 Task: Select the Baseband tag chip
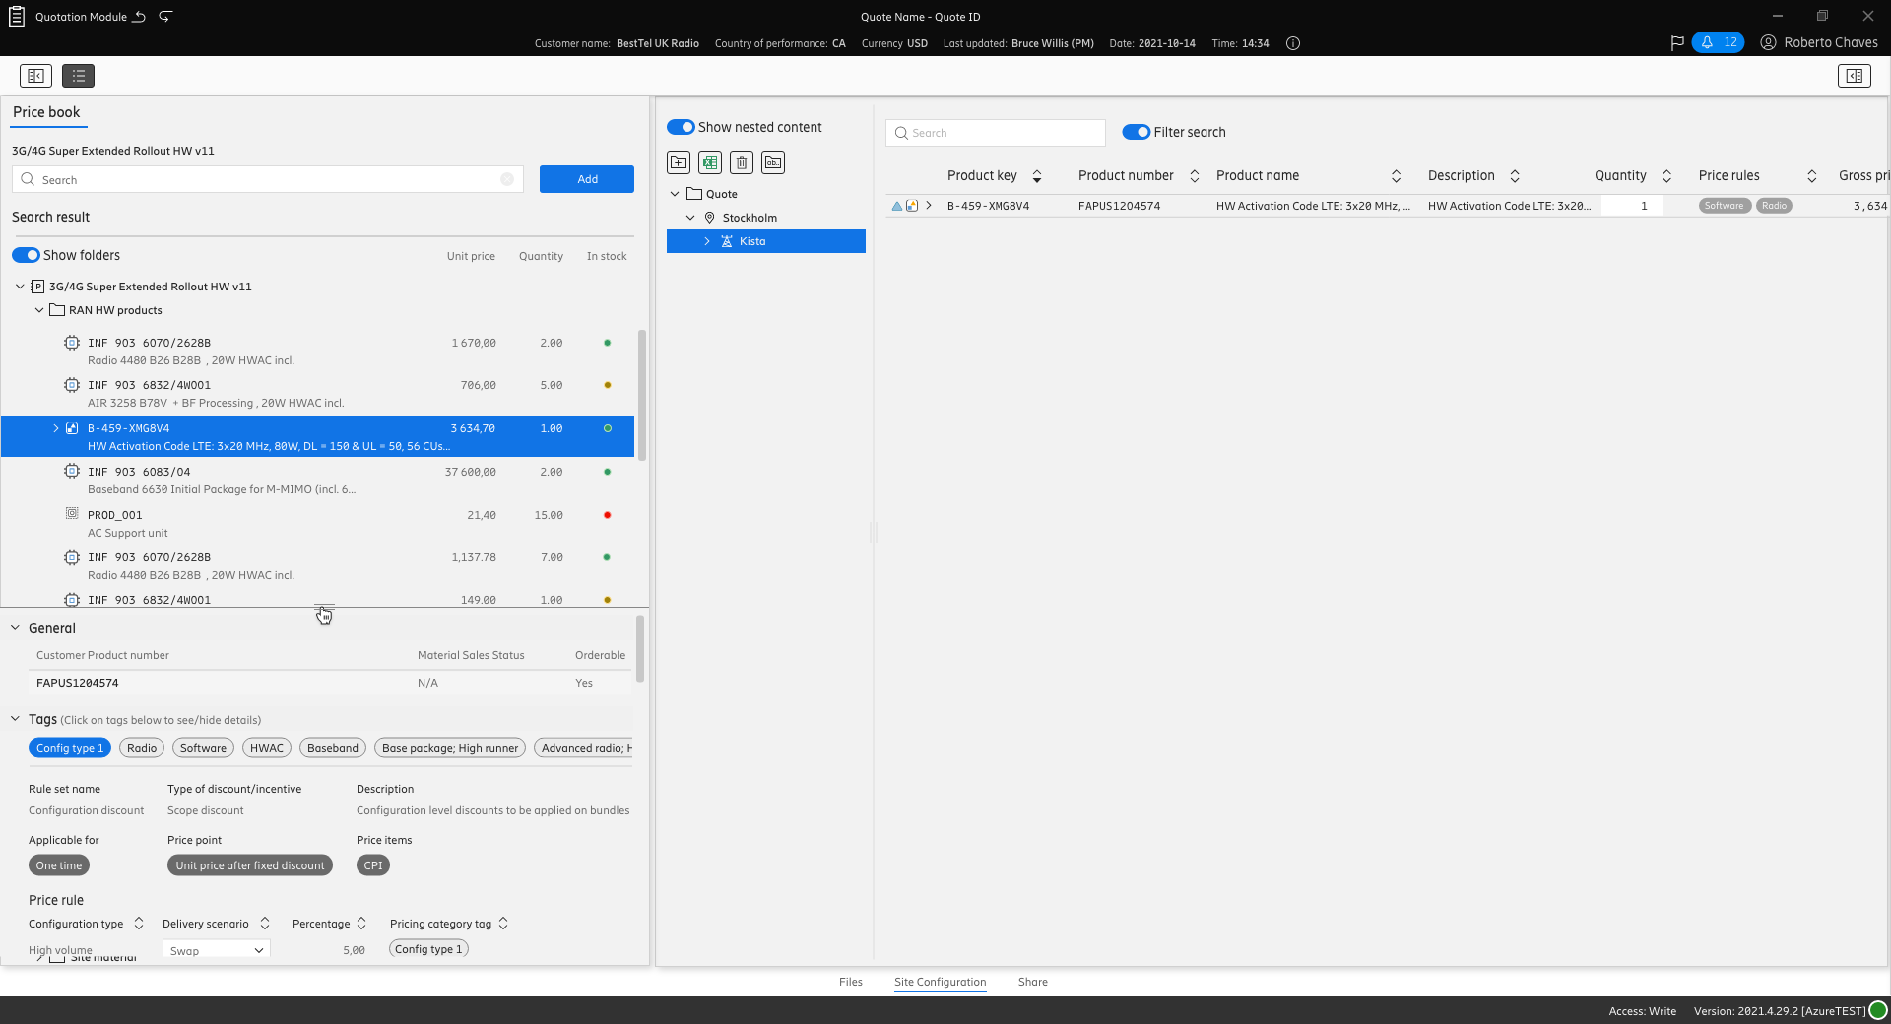333,748
